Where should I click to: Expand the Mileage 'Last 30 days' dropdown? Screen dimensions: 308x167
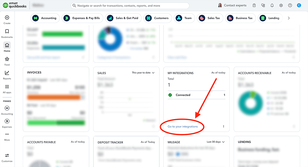216,142
